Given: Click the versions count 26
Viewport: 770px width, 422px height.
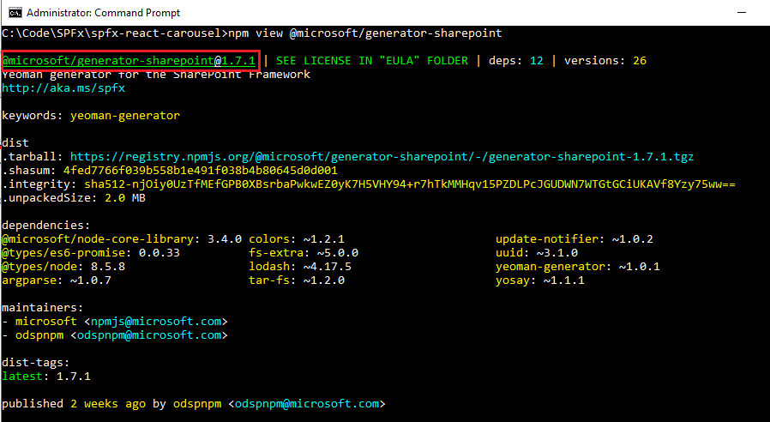Looking at the screenshot, I should tap(639, 61).
